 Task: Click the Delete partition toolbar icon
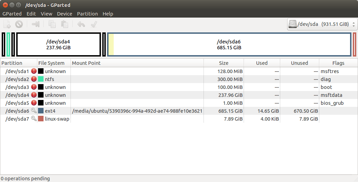[x=19, y=24]
